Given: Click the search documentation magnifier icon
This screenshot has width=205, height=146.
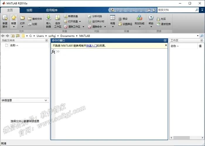Looking at the screenshot, I should [x=197, y=10].
